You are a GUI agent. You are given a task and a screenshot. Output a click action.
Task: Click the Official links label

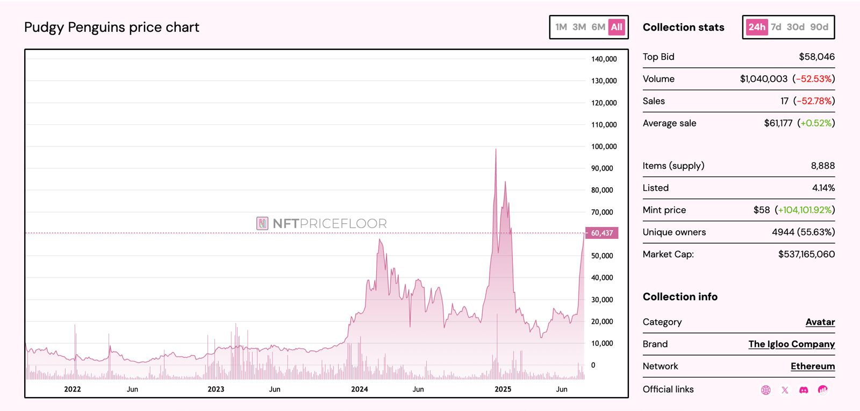click(x=668, y=389)
